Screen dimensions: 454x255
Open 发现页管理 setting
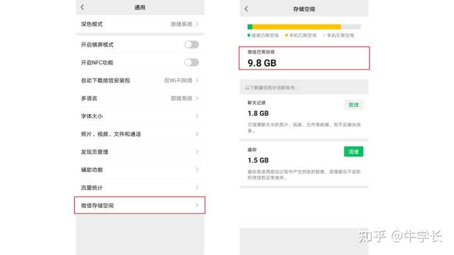tap(140, 152)
